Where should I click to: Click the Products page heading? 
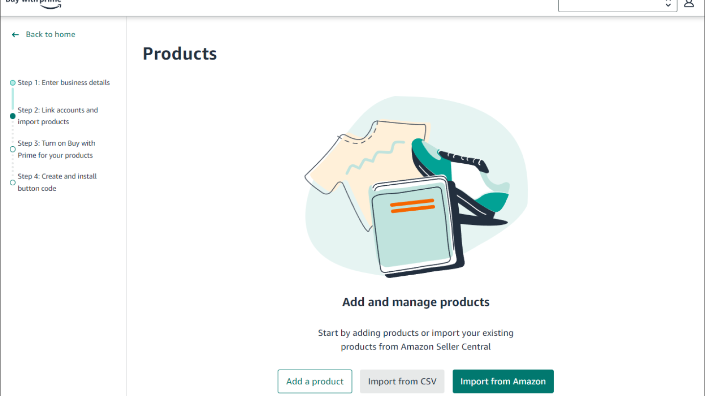[x=179, y=53]
